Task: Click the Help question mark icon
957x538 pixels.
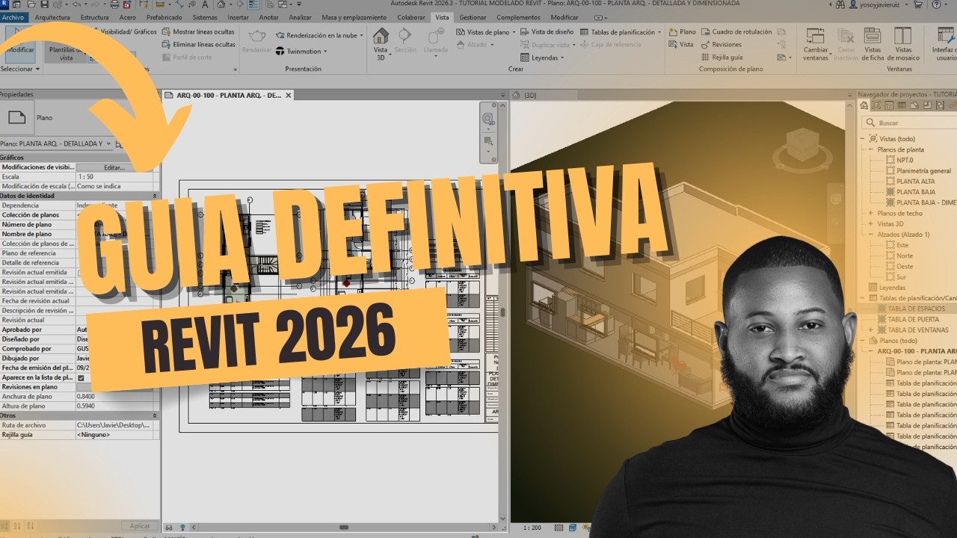Action: [x=937, y=4]
